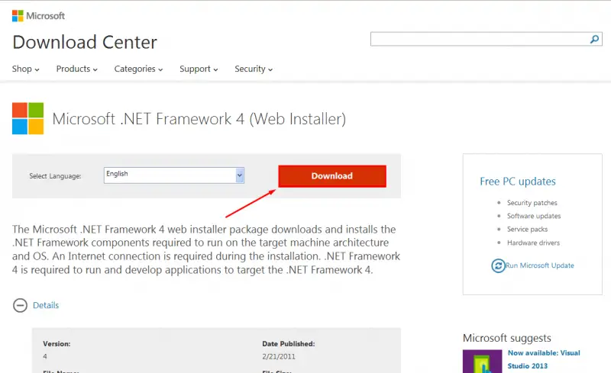Click the Microsoft .NET Framework 4 title

(199, 119)
